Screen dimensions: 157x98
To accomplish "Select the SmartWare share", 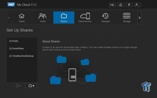I will tap(22, 49).
